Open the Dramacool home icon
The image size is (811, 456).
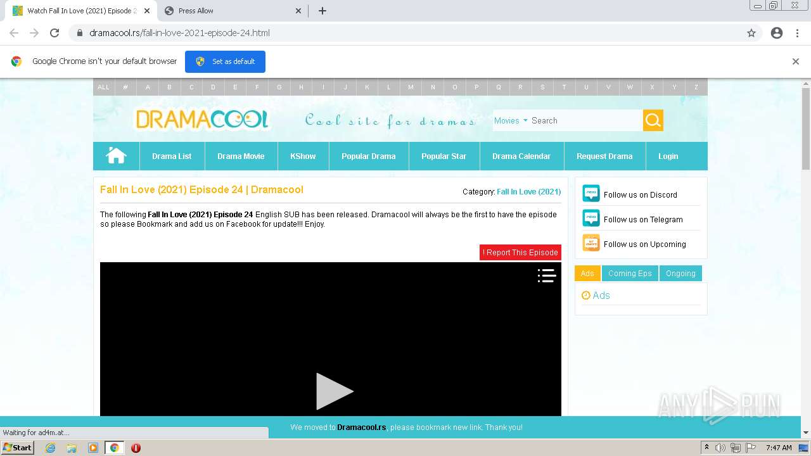[116, 156]
